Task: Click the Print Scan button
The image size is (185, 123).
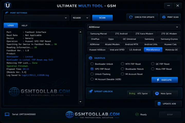Action: click(x=170, y=17)
